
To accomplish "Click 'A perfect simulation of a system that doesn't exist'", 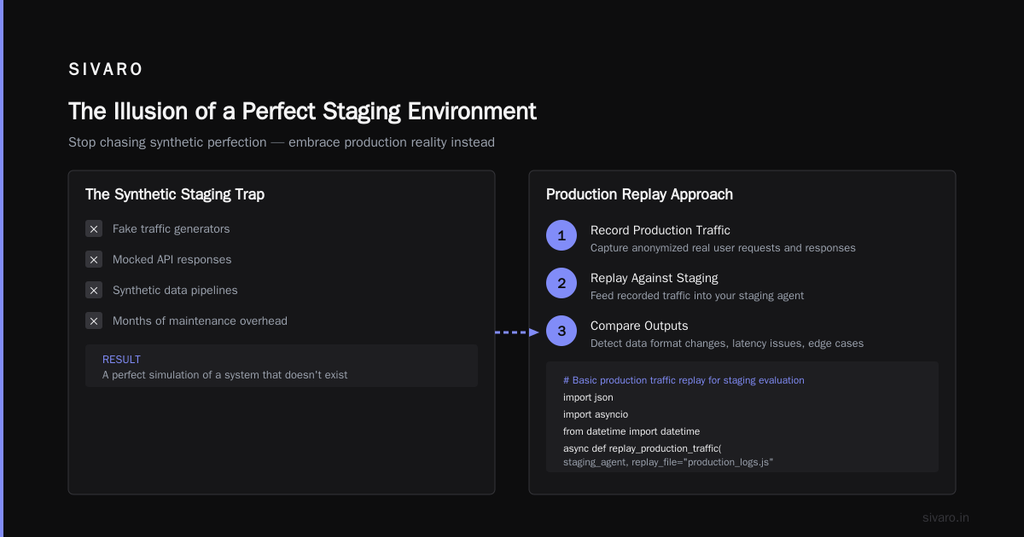I will pyautogui.click(x=225, y=374).
